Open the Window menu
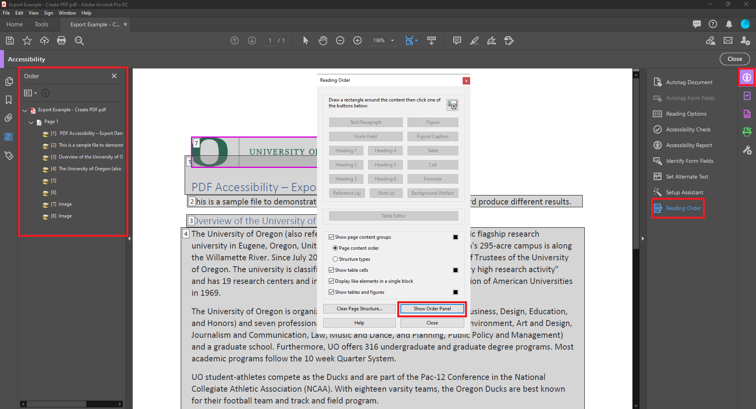The width and height of the screenshot is (756, 409). (x=67, y=13)
